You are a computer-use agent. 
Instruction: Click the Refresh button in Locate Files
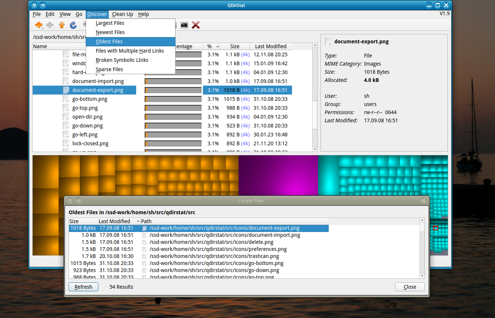click(83, 287)
